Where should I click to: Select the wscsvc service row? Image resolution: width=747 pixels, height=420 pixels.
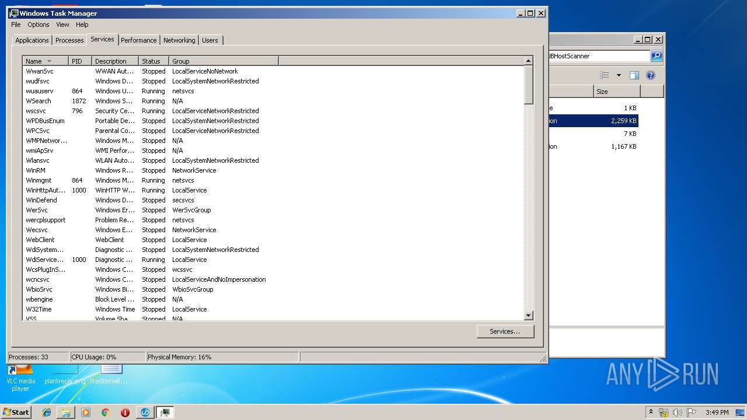273,111
